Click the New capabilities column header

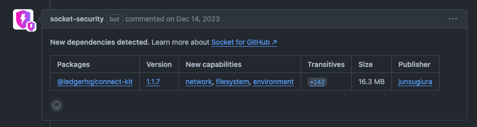coord(213,65)
